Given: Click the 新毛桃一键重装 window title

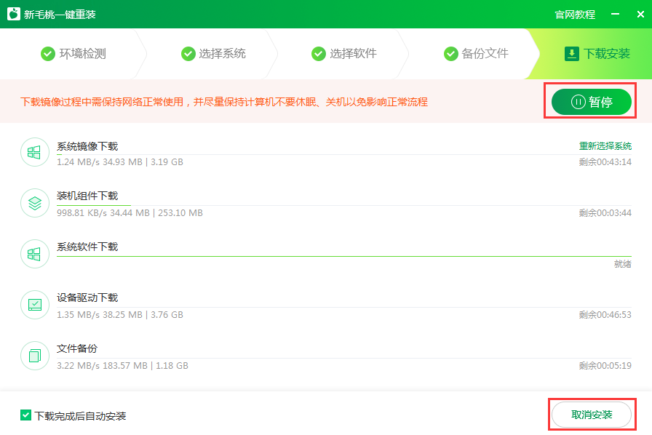Looking at the screenshot, I should click(60, 15).
